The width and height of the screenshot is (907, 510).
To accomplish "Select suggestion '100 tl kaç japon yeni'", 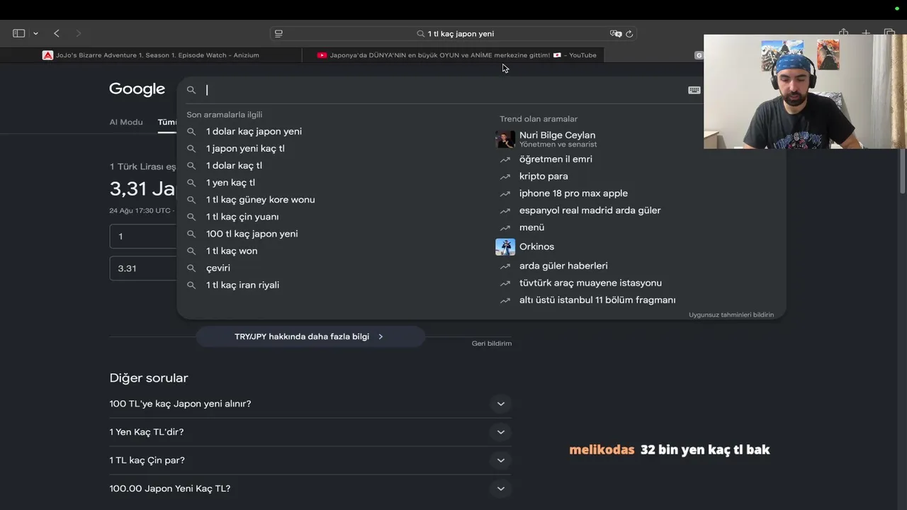I will coord(252,233).
